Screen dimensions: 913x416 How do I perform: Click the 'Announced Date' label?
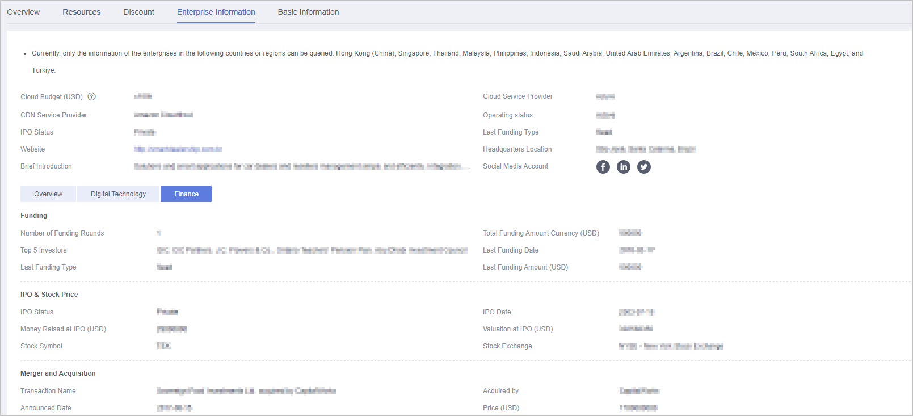point(46,408)
